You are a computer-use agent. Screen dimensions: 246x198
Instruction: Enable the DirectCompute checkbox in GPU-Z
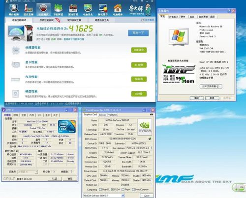pos(133,190)
